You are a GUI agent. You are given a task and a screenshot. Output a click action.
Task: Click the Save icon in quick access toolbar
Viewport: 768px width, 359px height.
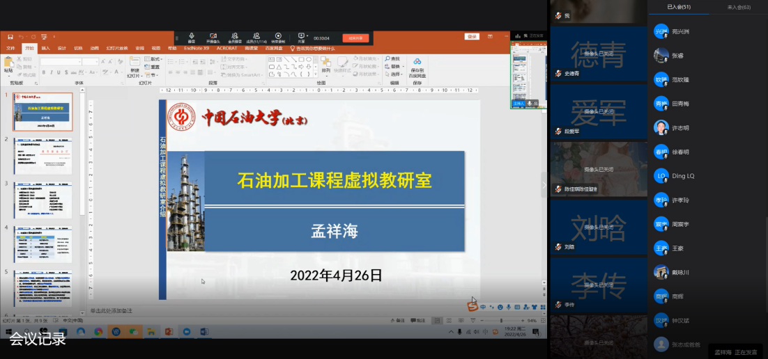tap(9, 36)
